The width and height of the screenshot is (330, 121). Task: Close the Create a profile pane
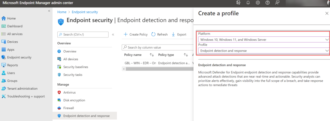pos(327,13)
